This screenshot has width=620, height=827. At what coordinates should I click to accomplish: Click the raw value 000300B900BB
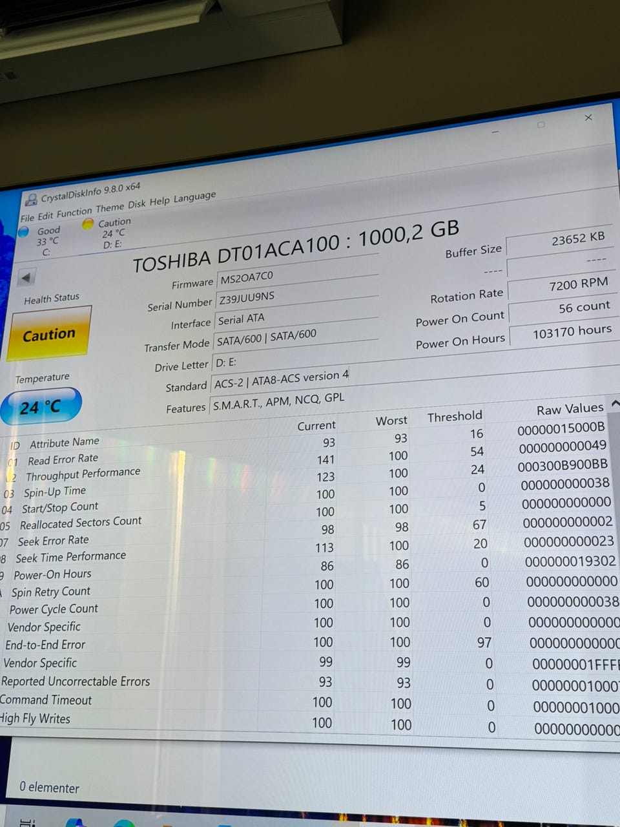tap(563, 465)
